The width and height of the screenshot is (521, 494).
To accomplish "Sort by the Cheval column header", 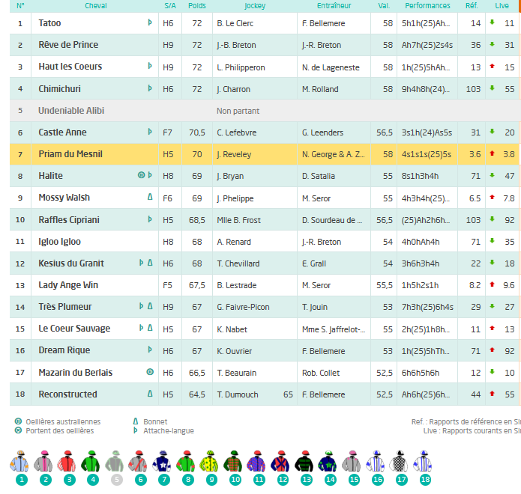I will point(96,5).
